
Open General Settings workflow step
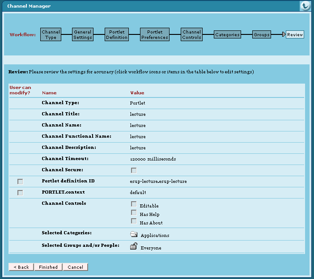(83, 34)
